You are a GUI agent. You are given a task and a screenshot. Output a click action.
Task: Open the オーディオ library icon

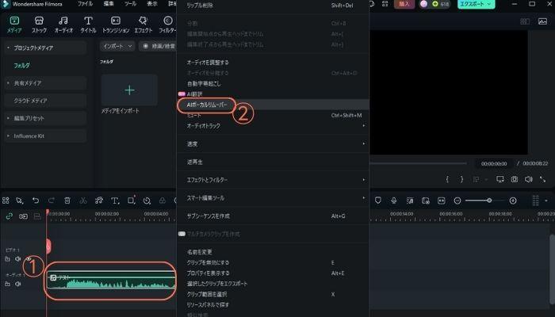(63, 21)
